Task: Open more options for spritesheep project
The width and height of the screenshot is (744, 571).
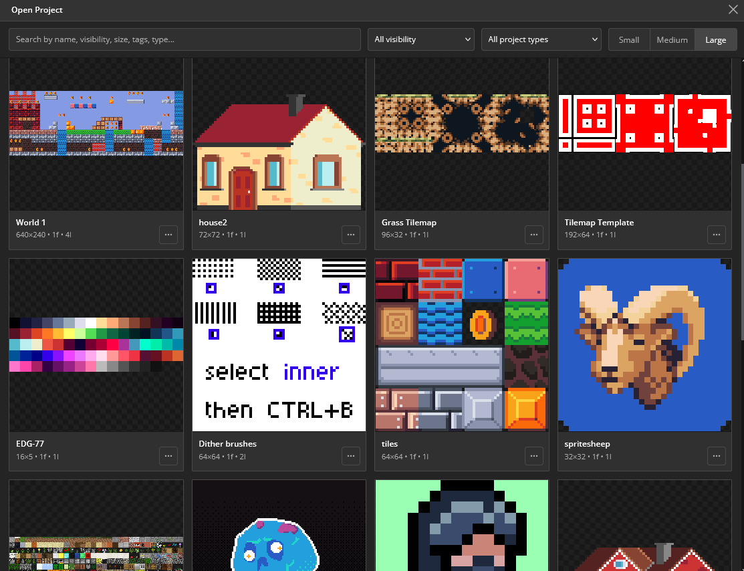Action: point(717,456)
